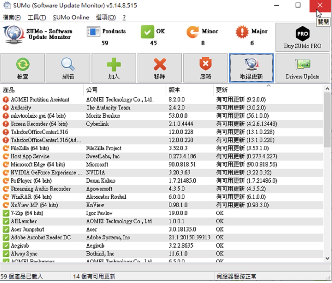Viewport: 332px width, 283px height.
Task: Click the SUMo app icon in title bar
Action: coord(7,5)
